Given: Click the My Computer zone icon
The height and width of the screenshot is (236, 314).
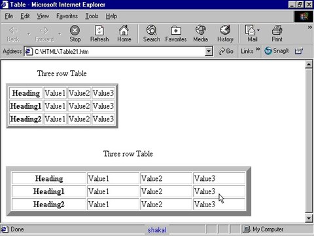Looking at the screenshot, I should [x=247, y=229].
